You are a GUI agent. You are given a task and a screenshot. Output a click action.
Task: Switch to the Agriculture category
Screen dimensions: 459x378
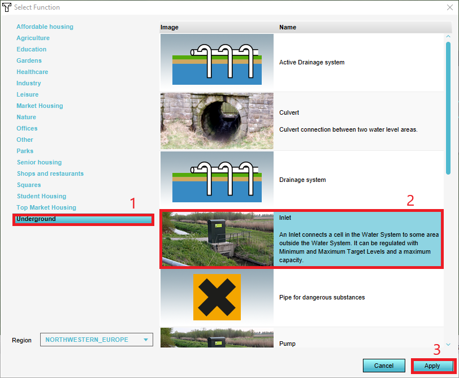pyautogui.click(x=33, y=38)
